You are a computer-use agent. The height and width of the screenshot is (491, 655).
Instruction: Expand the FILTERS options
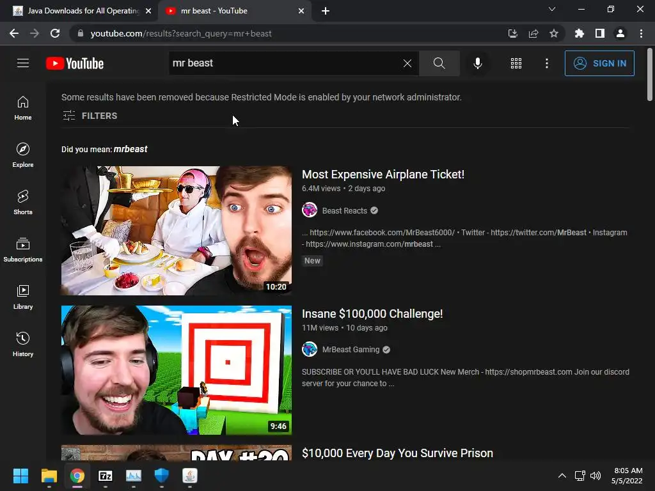tap(90, 116)
